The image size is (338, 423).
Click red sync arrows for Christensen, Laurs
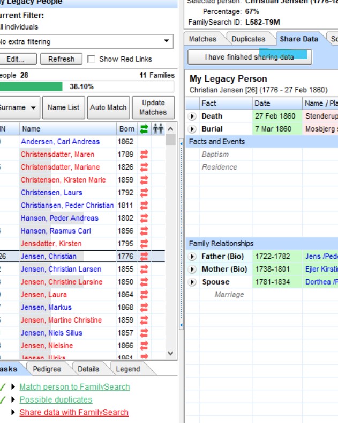[144, 193]
